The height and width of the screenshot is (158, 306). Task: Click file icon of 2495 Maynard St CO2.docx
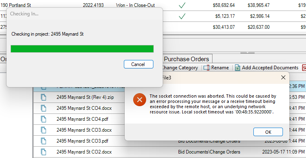pos(44,152)
